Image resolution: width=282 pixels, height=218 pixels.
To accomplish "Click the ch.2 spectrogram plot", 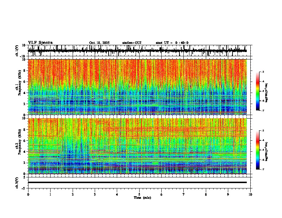I will [x=137, y=146].
